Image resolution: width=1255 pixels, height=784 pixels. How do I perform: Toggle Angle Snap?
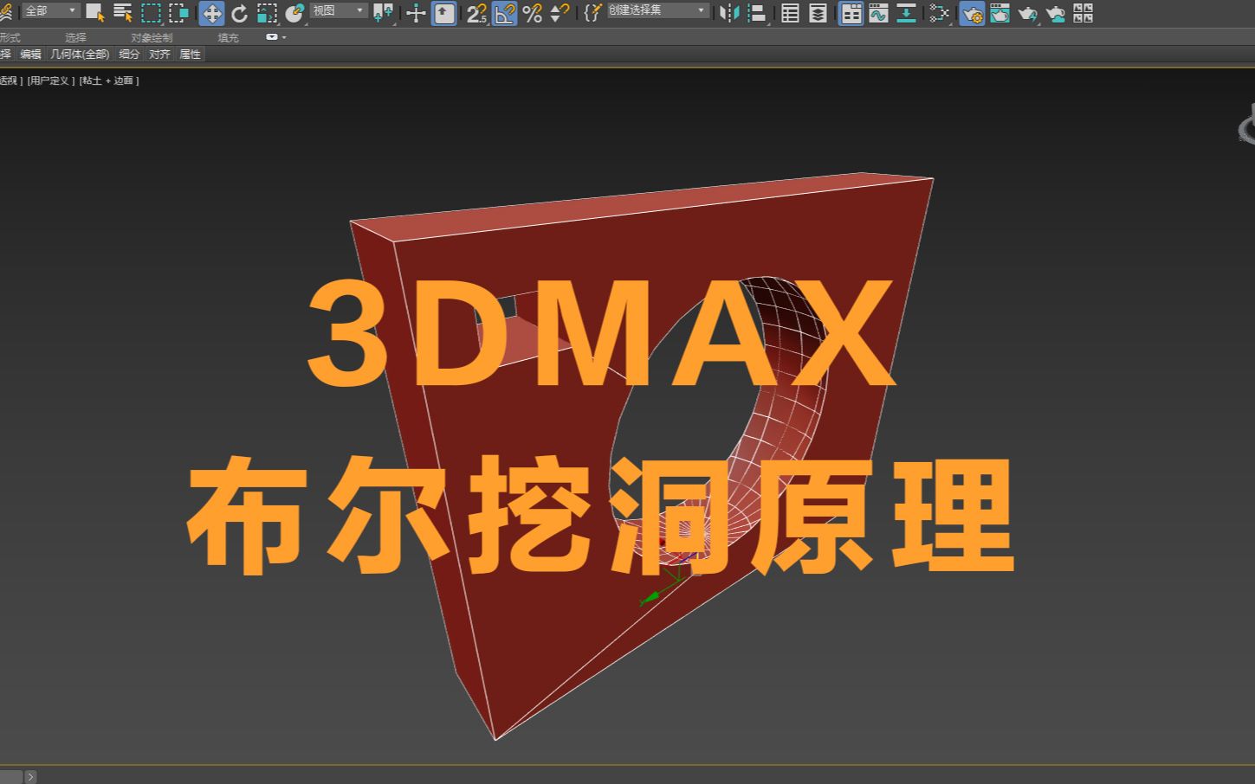(504, 12)
